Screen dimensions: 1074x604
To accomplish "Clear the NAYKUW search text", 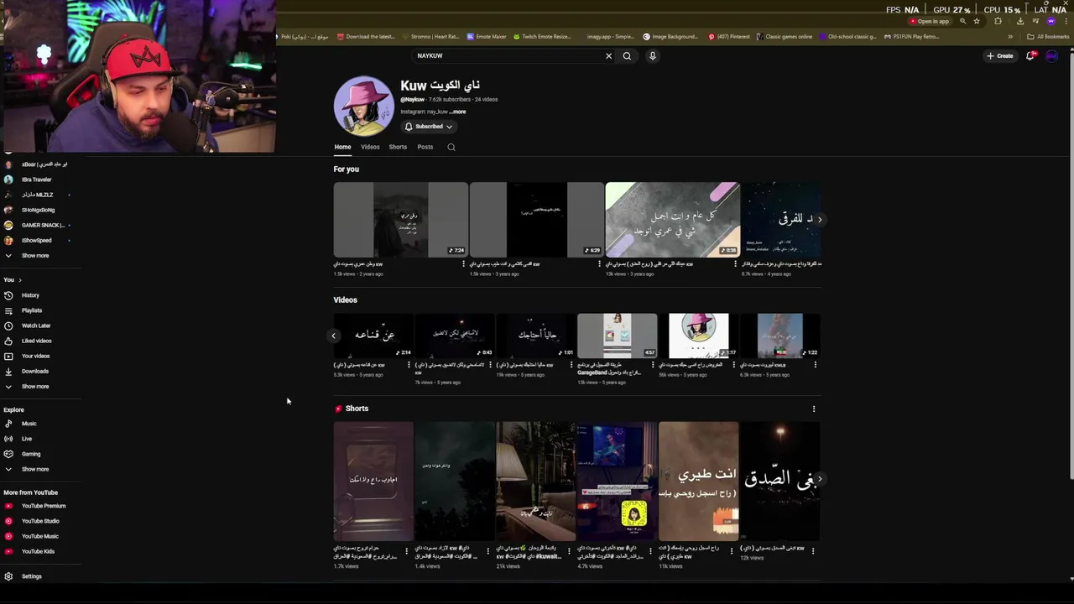I will [608, 56].
